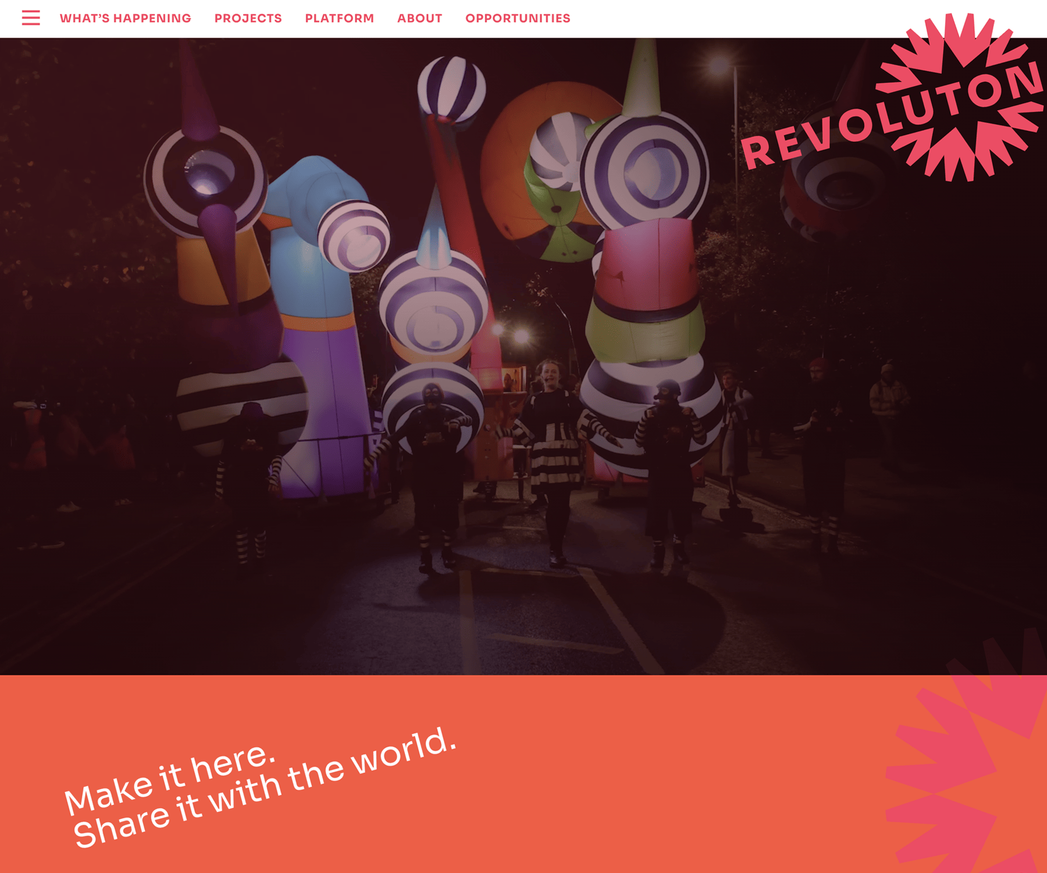
Task: Click the bright street lamp in the photo
Action: pyautogui.click(x=720, y=65)
